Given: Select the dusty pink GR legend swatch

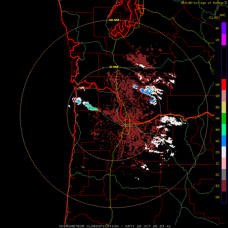Looking at the screenshot, I should coord(224,96).
